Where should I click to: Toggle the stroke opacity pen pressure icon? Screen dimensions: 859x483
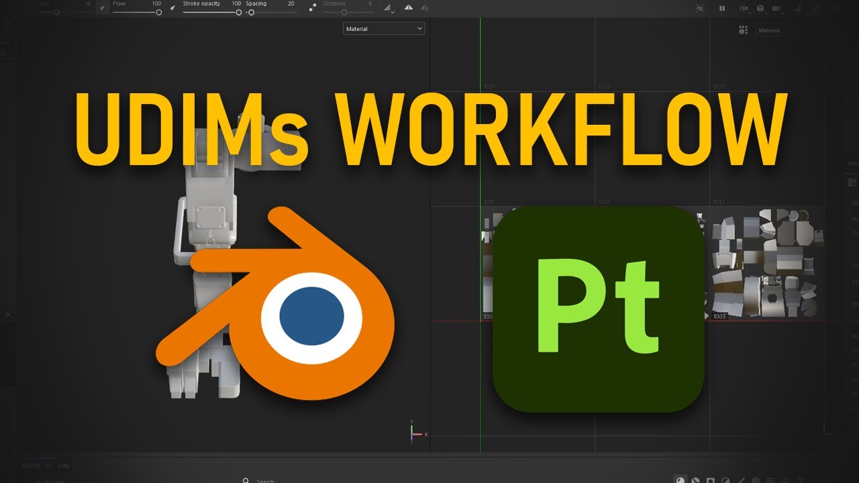(x=172, y=7)
